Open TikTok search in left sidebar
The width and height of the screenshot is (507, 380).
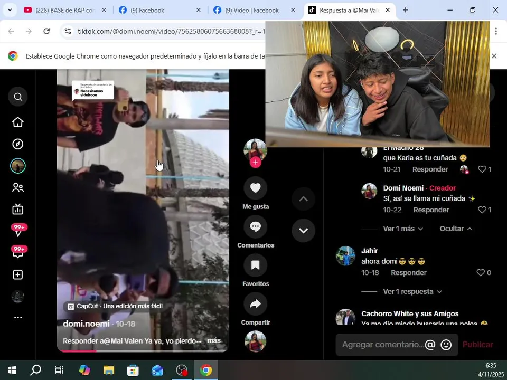click(18, 97)
